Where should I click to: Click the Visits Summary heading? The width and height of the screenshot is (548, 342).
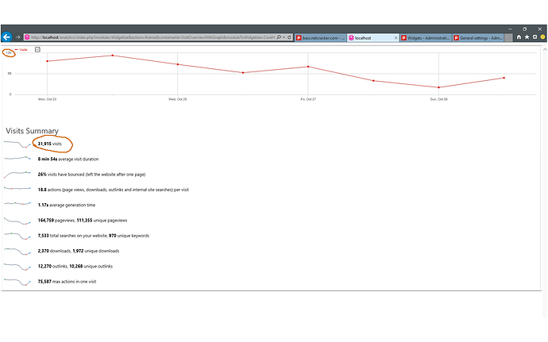click(32, 131)
